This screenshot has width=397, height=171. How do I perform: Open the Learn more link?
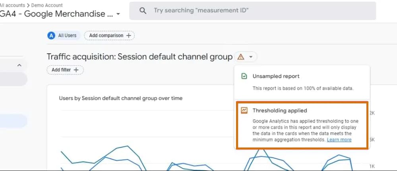pyautogui.click(x=339, y=140)
